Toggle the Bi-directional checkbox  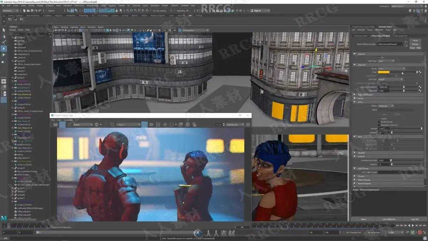[x=379, y=122]
